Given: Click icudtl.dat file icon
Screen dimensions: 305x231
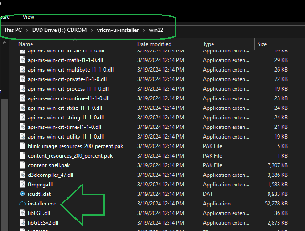Looking at the screenshot, I should coord(22,194).
